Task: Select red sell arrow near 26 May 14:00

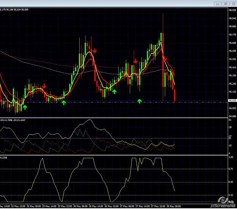Action: pyautogui.click(x=95, y=50)
